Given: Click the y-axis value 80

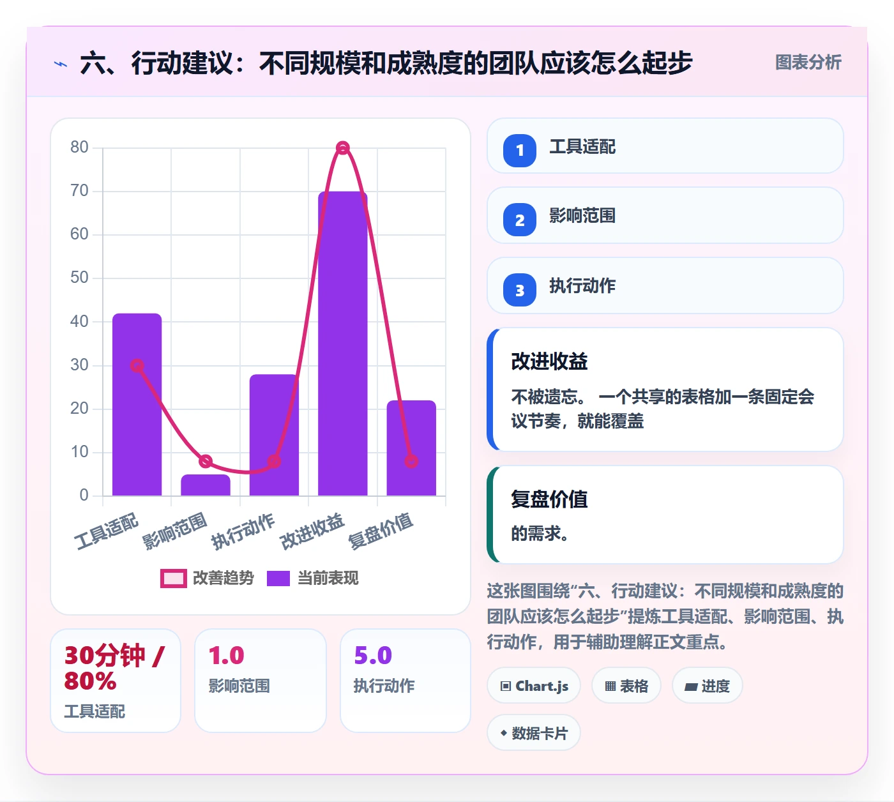Looking at the screenshot, I should pyautogui.click(x=79, y=147).
